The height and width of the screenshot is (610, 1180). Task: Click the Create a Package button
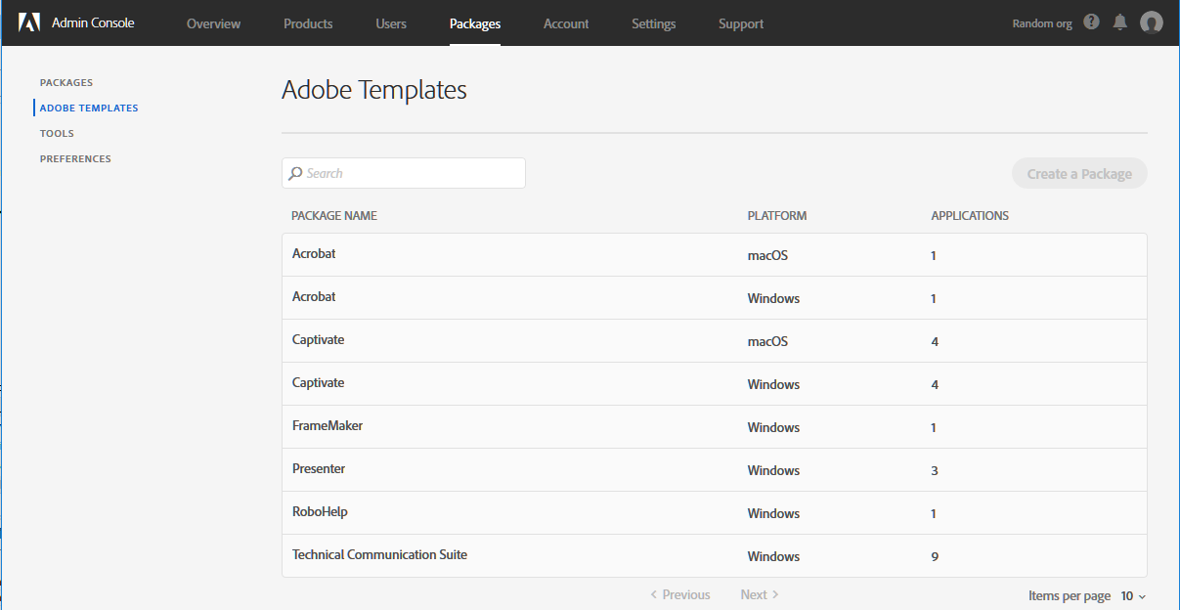pyautogui.click(x=1079, y=174)
